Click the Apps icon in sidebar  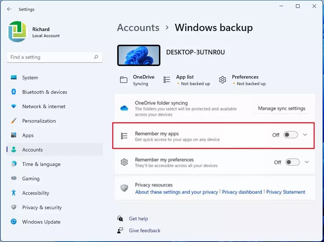14,135
